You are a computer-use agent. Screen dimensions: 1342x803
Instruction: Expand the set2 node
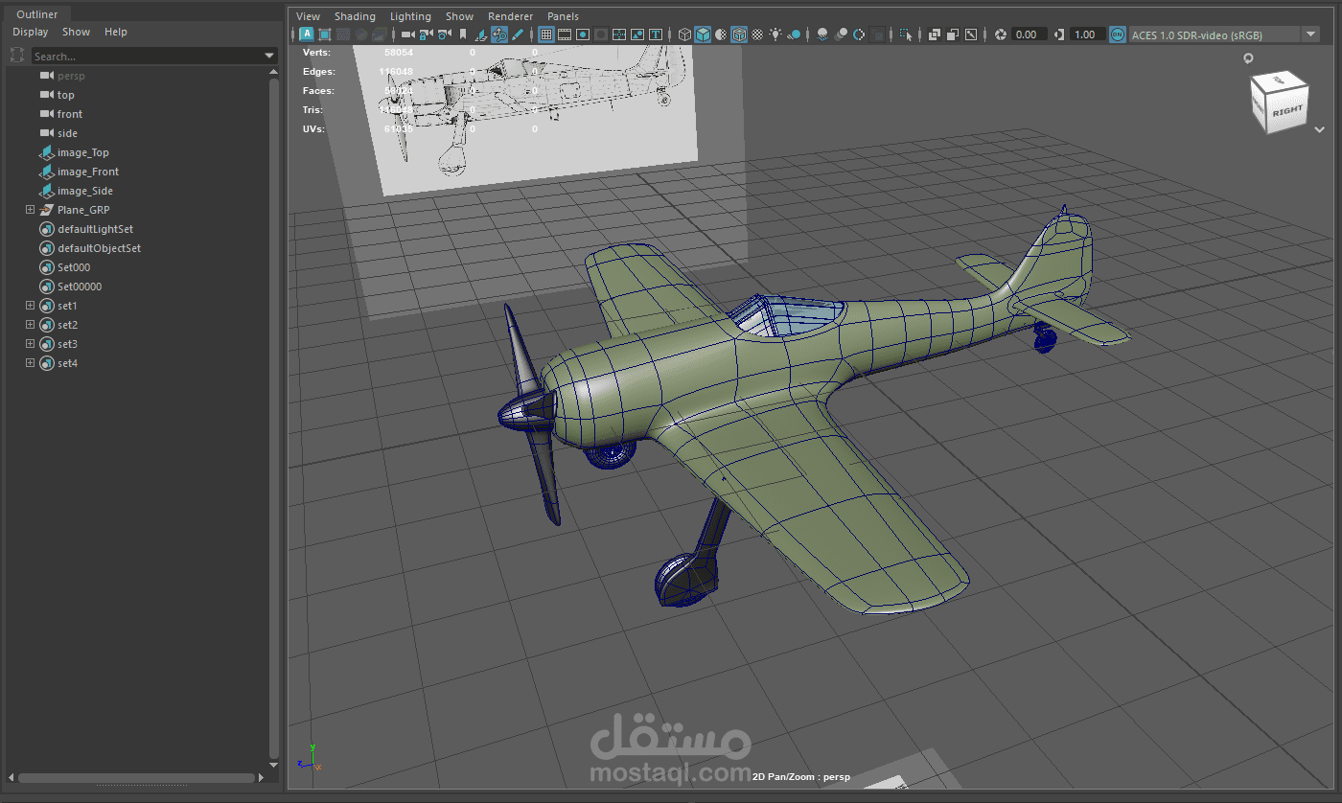(30, 325)
